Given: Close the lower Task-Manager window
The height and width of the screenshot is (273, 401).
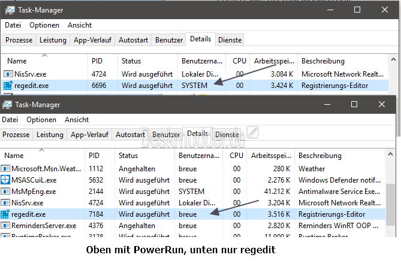Looking at the screenshot, I should coord(382,104).
